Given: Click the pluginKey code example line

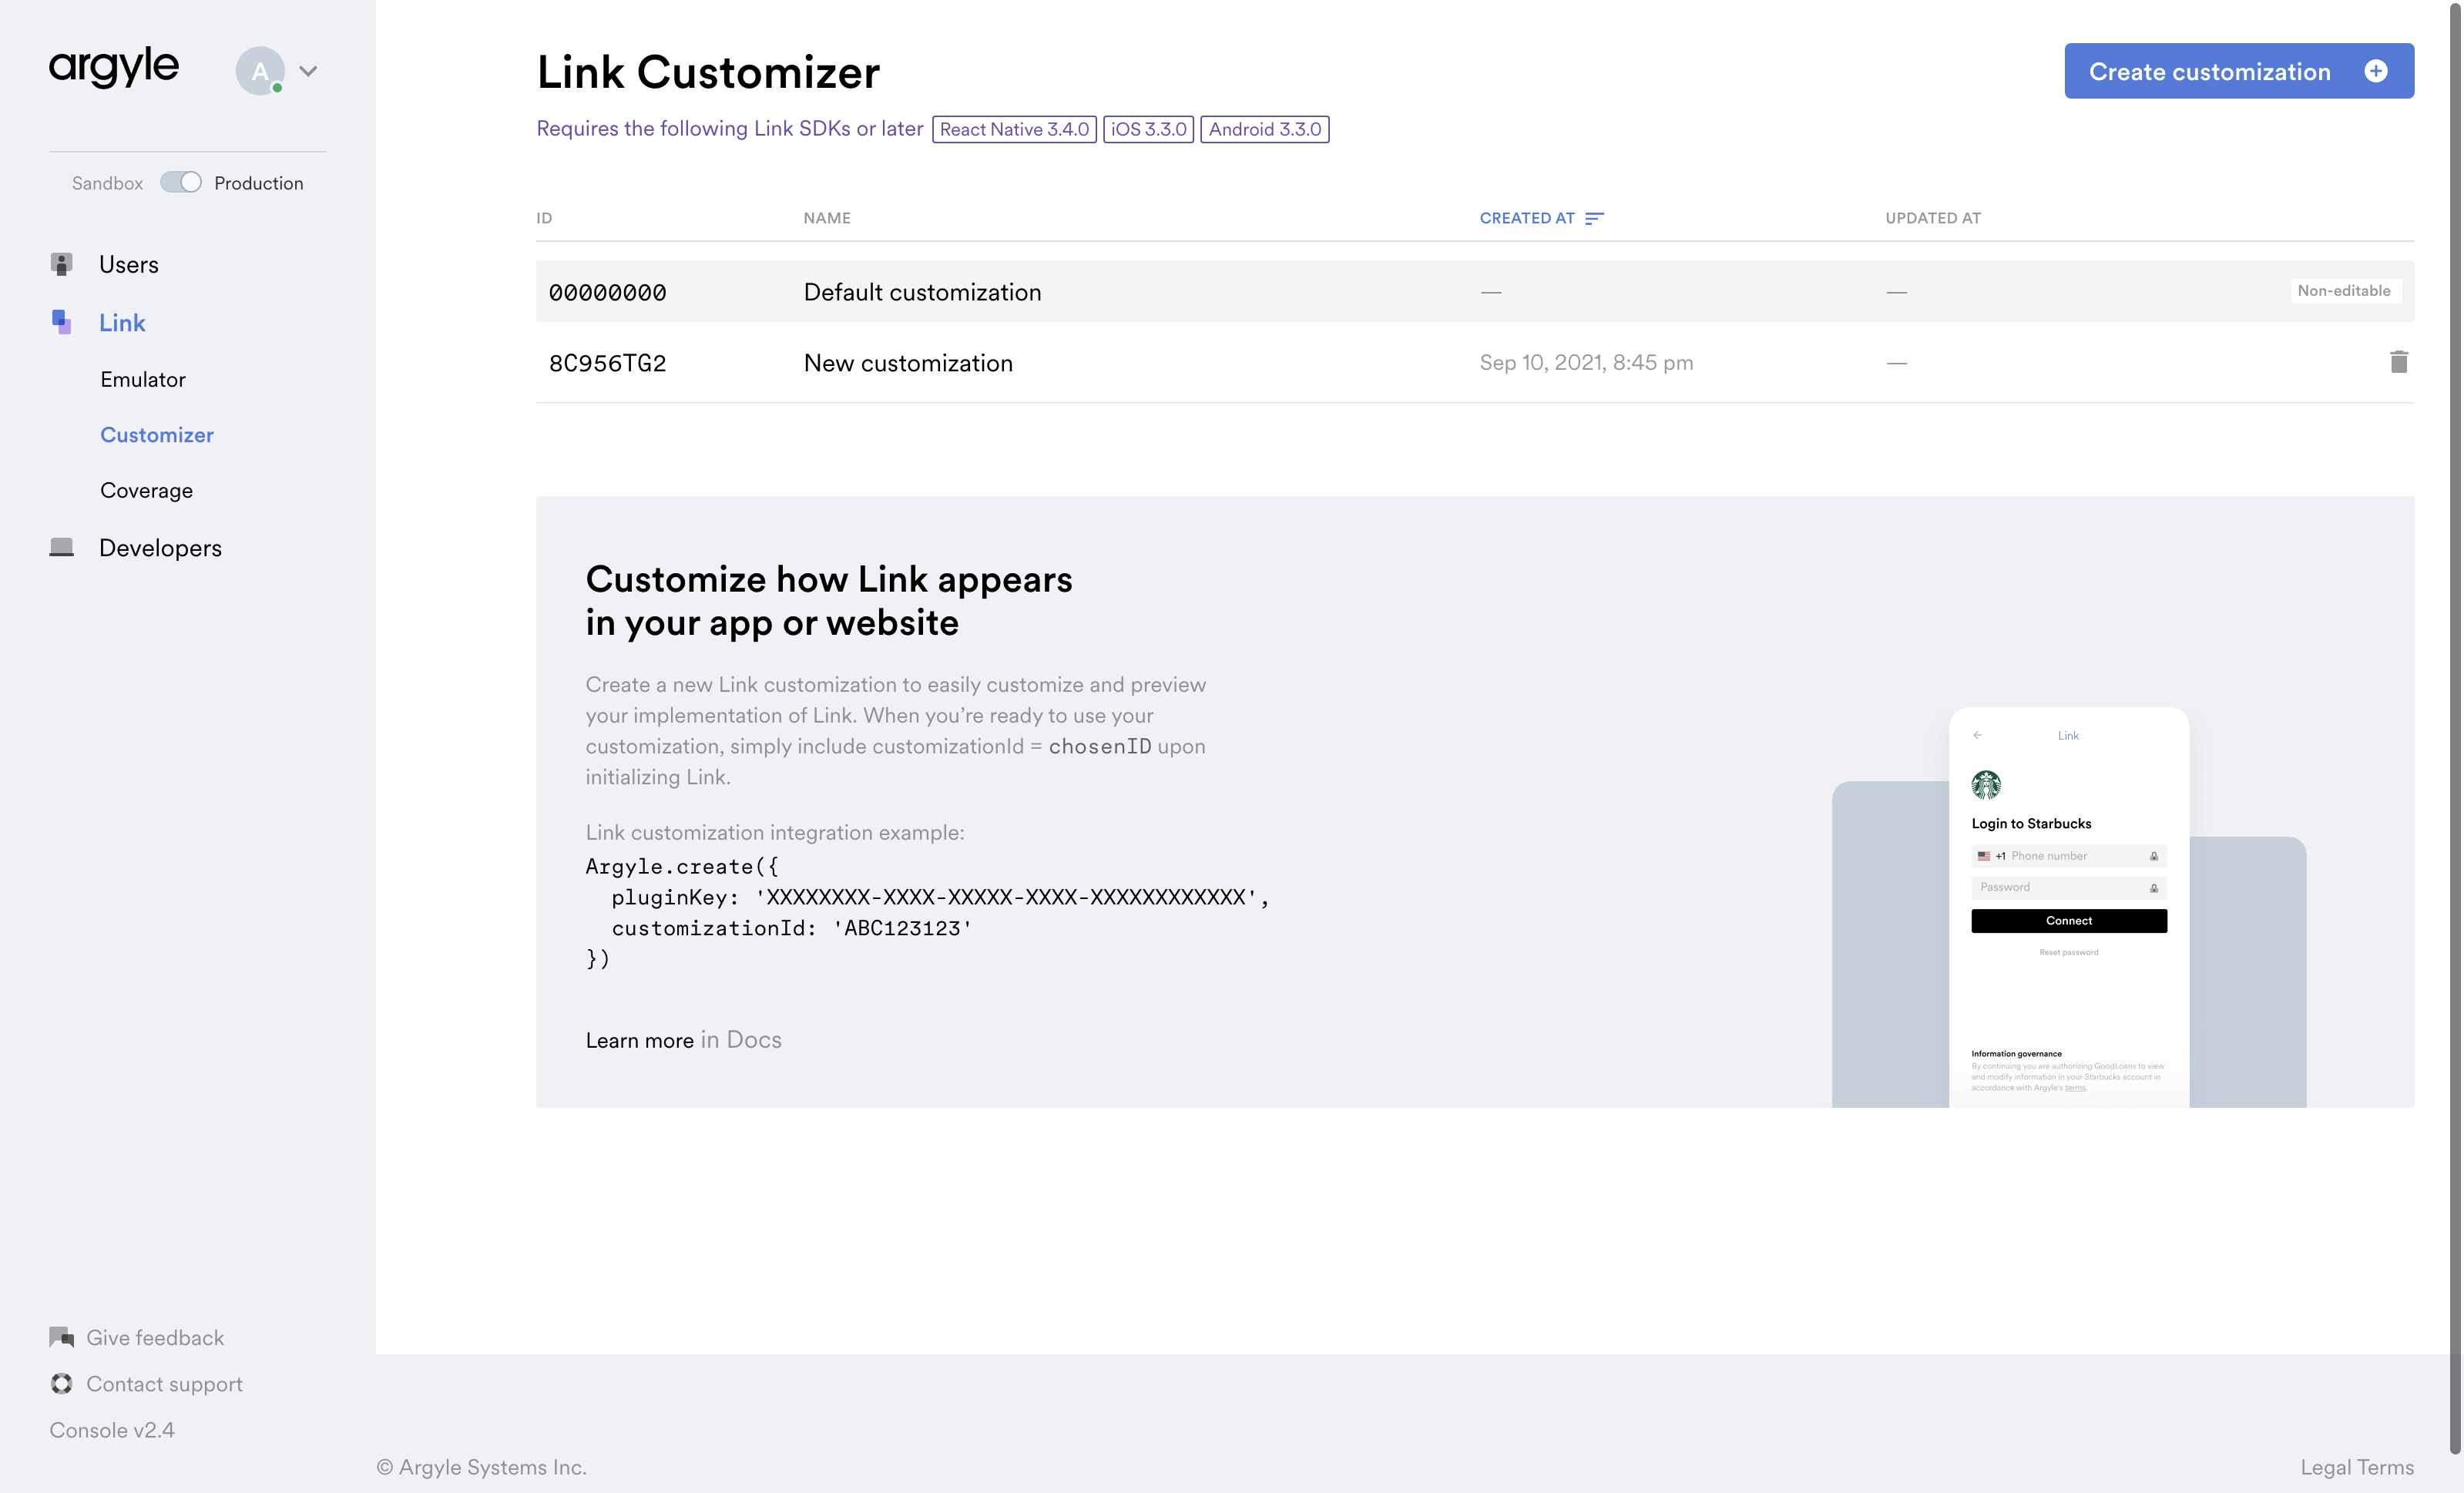Looking at the screenshot, I should 940,897.
